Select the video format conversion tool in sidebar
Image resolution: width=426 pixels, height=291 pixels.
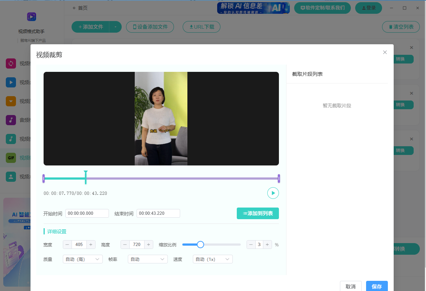click(11, 63)
